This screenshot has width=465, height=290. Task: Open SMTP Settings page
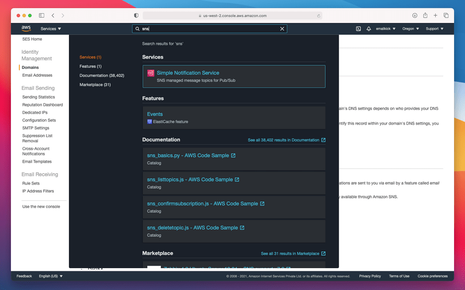click(36, 128)
